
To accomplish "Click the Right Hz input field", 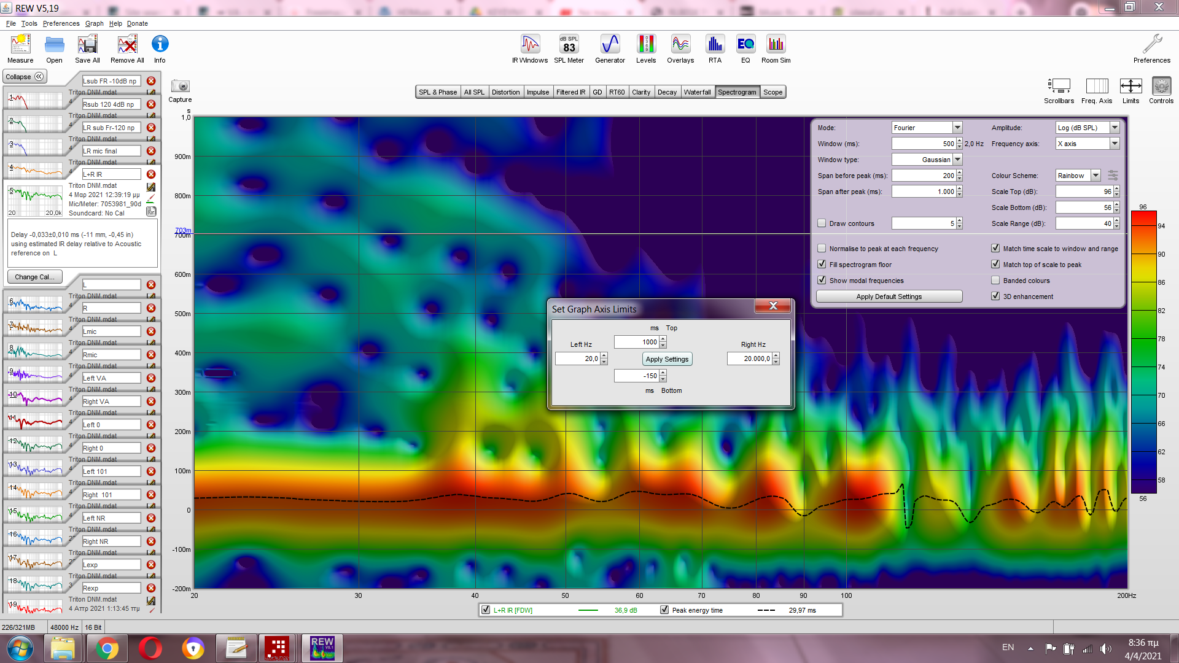I will tap(749, 359).
